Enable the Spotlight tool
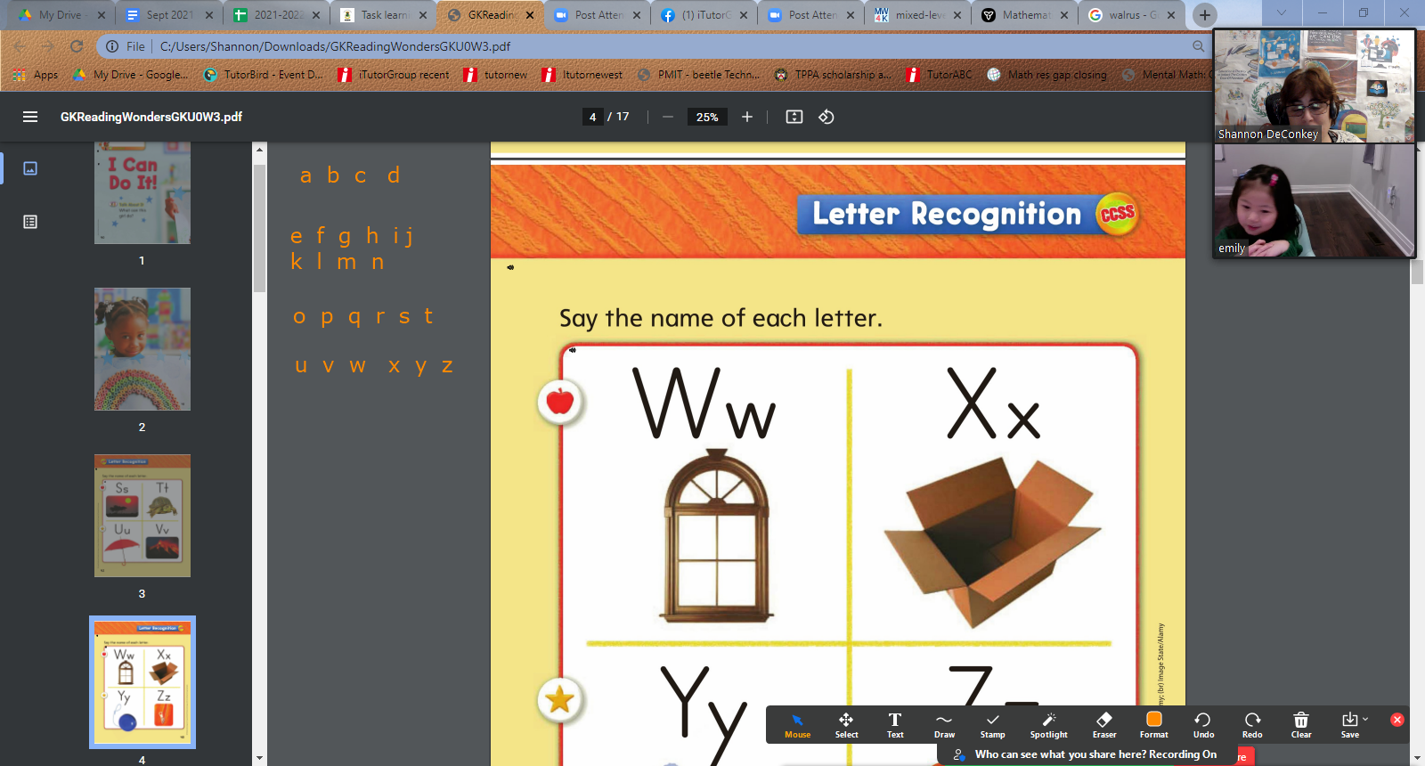1425x766 pixels. pos(1049,726)
